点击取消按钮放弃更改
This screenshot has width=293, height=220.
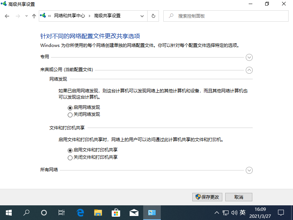(x=238, y=197)
